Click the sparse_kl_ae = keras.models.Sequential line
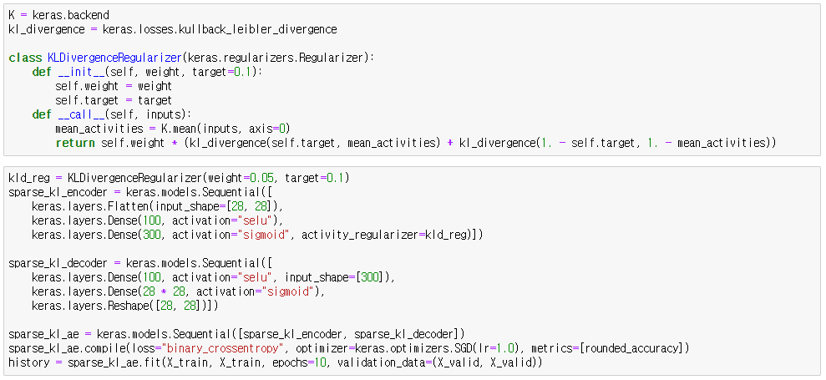This screenshot has height=380, width=826. click(x=236, y=335)
